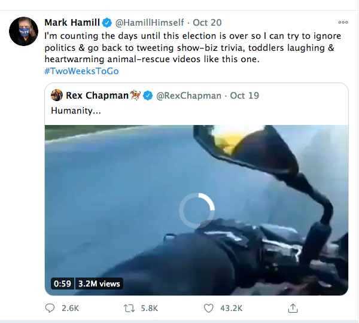Click Rex Chapman's verified badge

(x=148, y=96)
